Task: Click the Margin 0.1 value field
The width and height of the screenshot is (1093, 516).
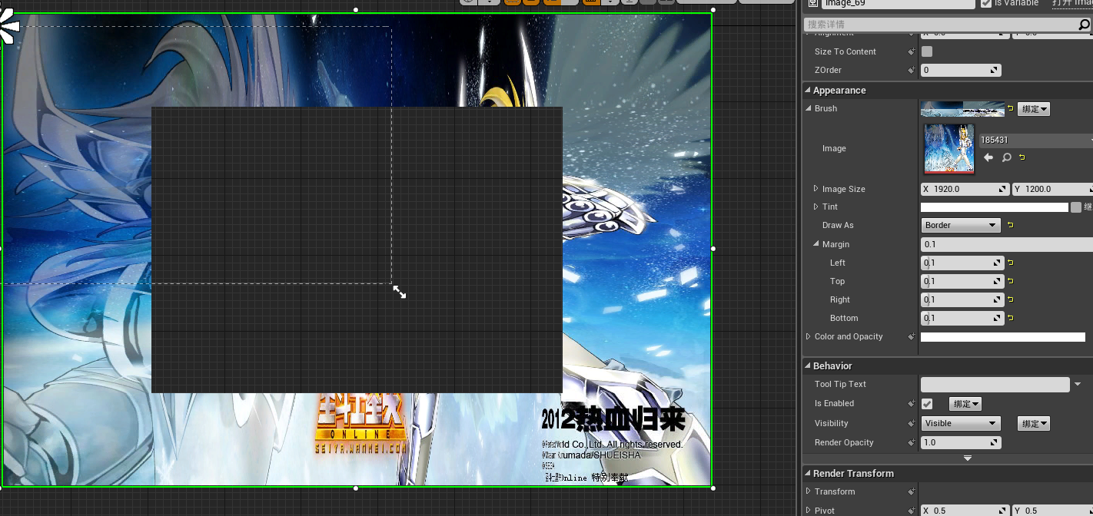Action: coord(1007,244)
